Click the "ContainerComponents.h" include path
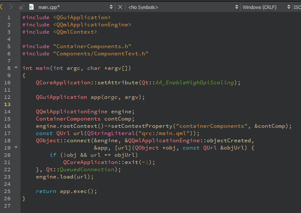Viewport: 301px width, 213px height. pyautogui.click(x=92, y=46)
